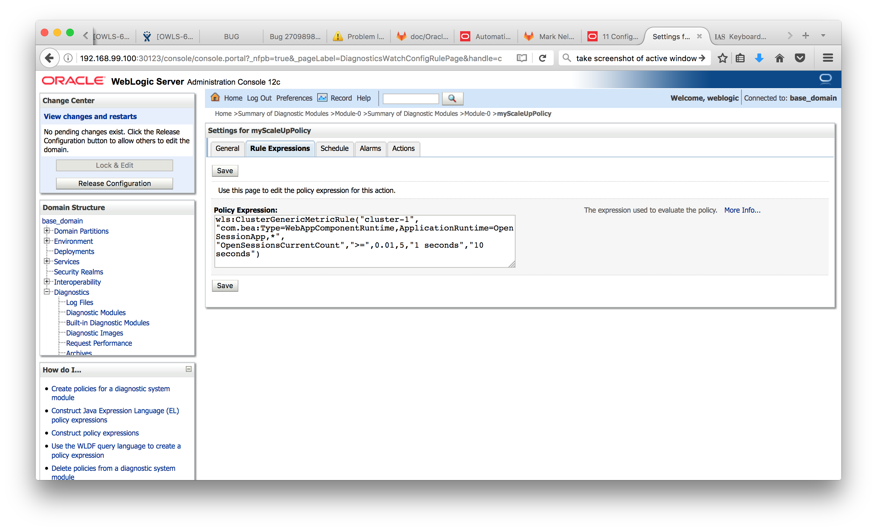Open the list all tabs dropdown arrow
877x531 pixels.
point(823,36)
